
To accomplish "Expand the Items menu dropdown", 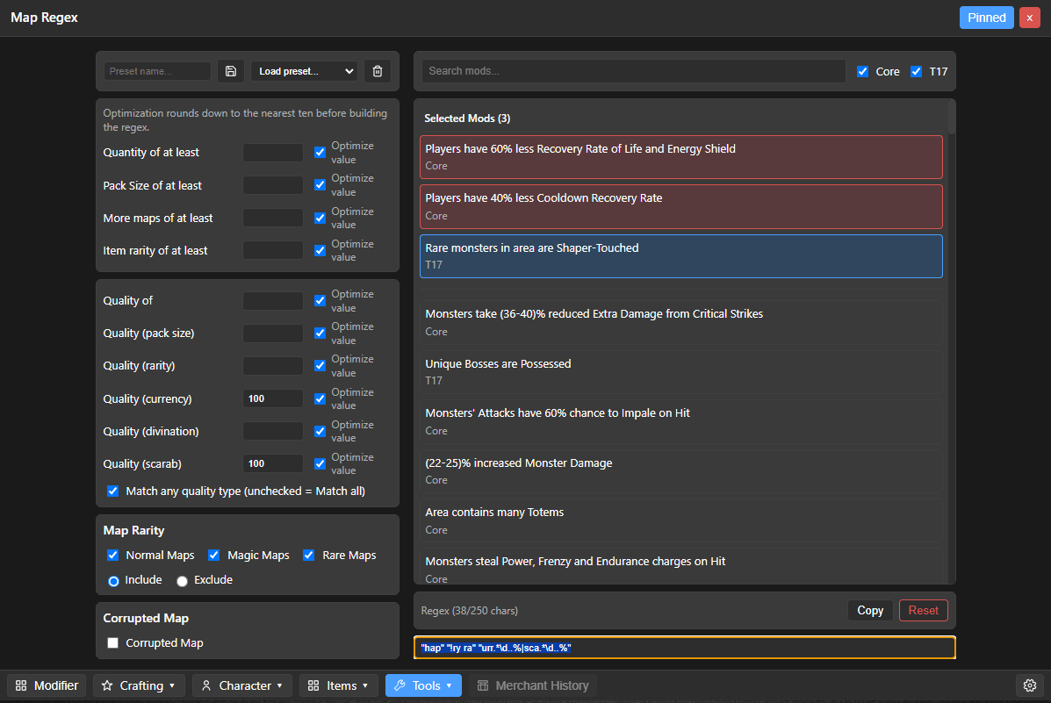I will point(365,685).
